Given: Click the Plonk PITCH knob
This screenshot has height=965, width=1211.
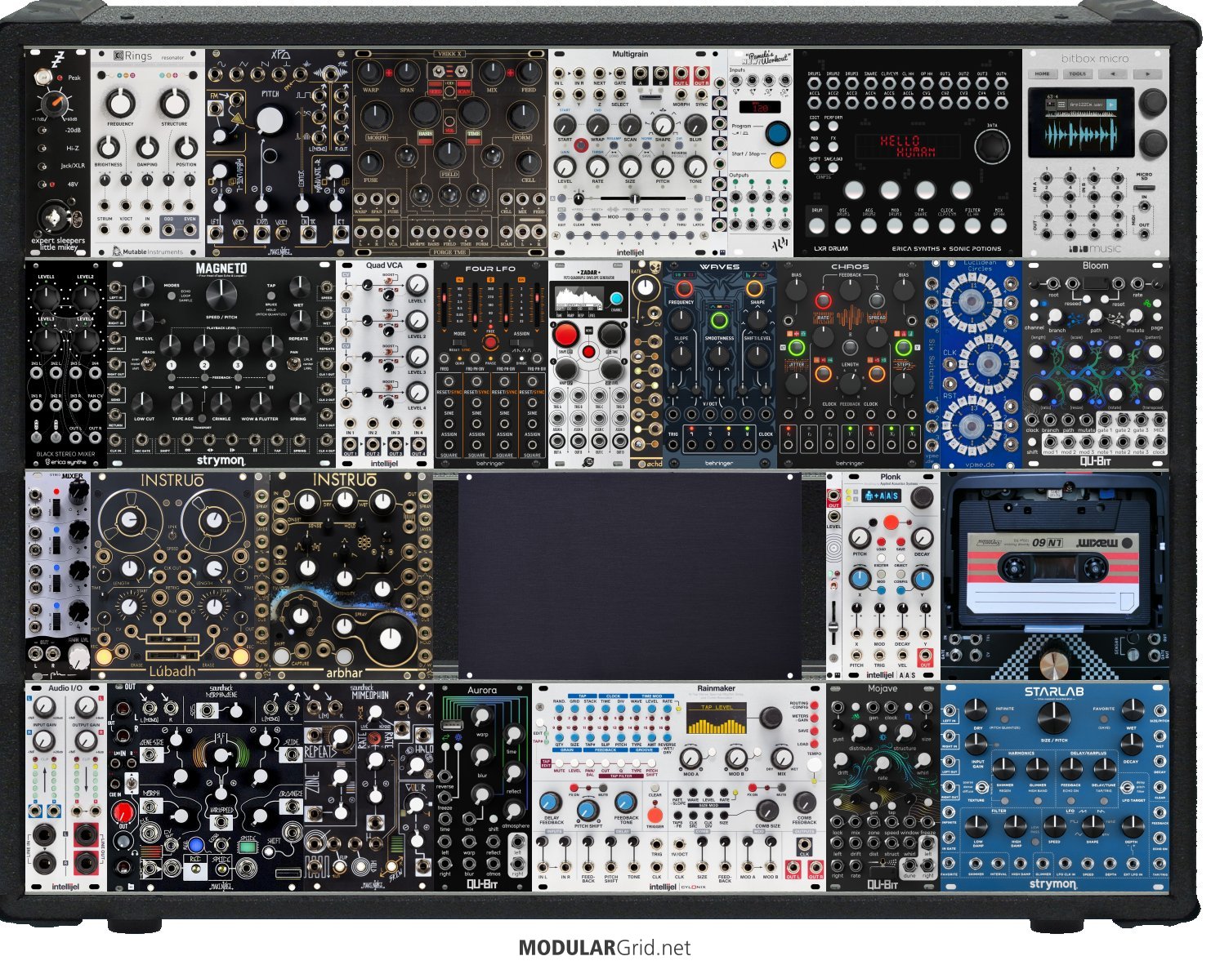Looking at the screenshot, I should (x=860, y=538).
